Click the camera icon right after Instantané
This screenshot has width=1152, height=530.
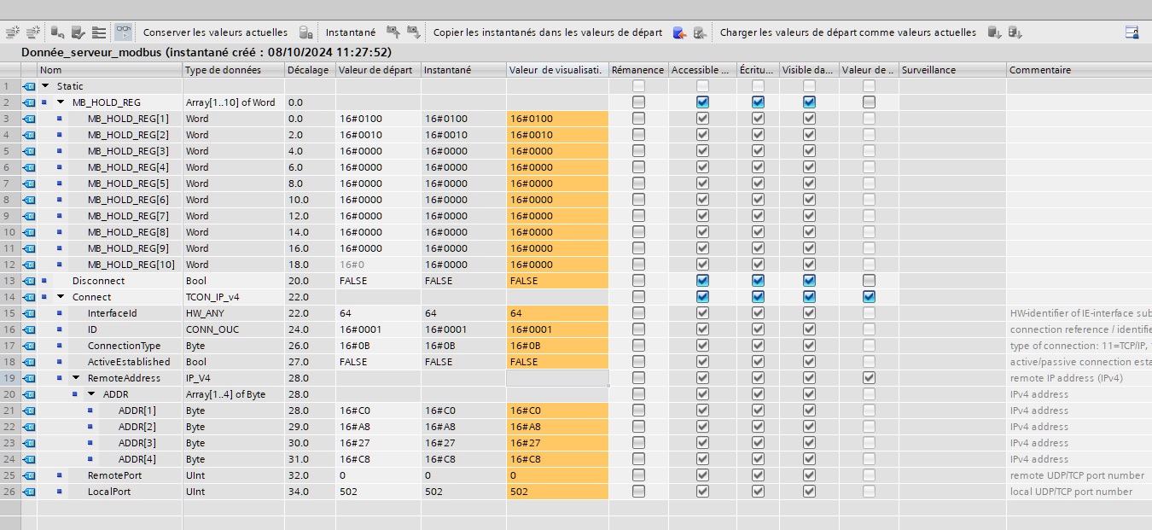(x=393, y=32)
